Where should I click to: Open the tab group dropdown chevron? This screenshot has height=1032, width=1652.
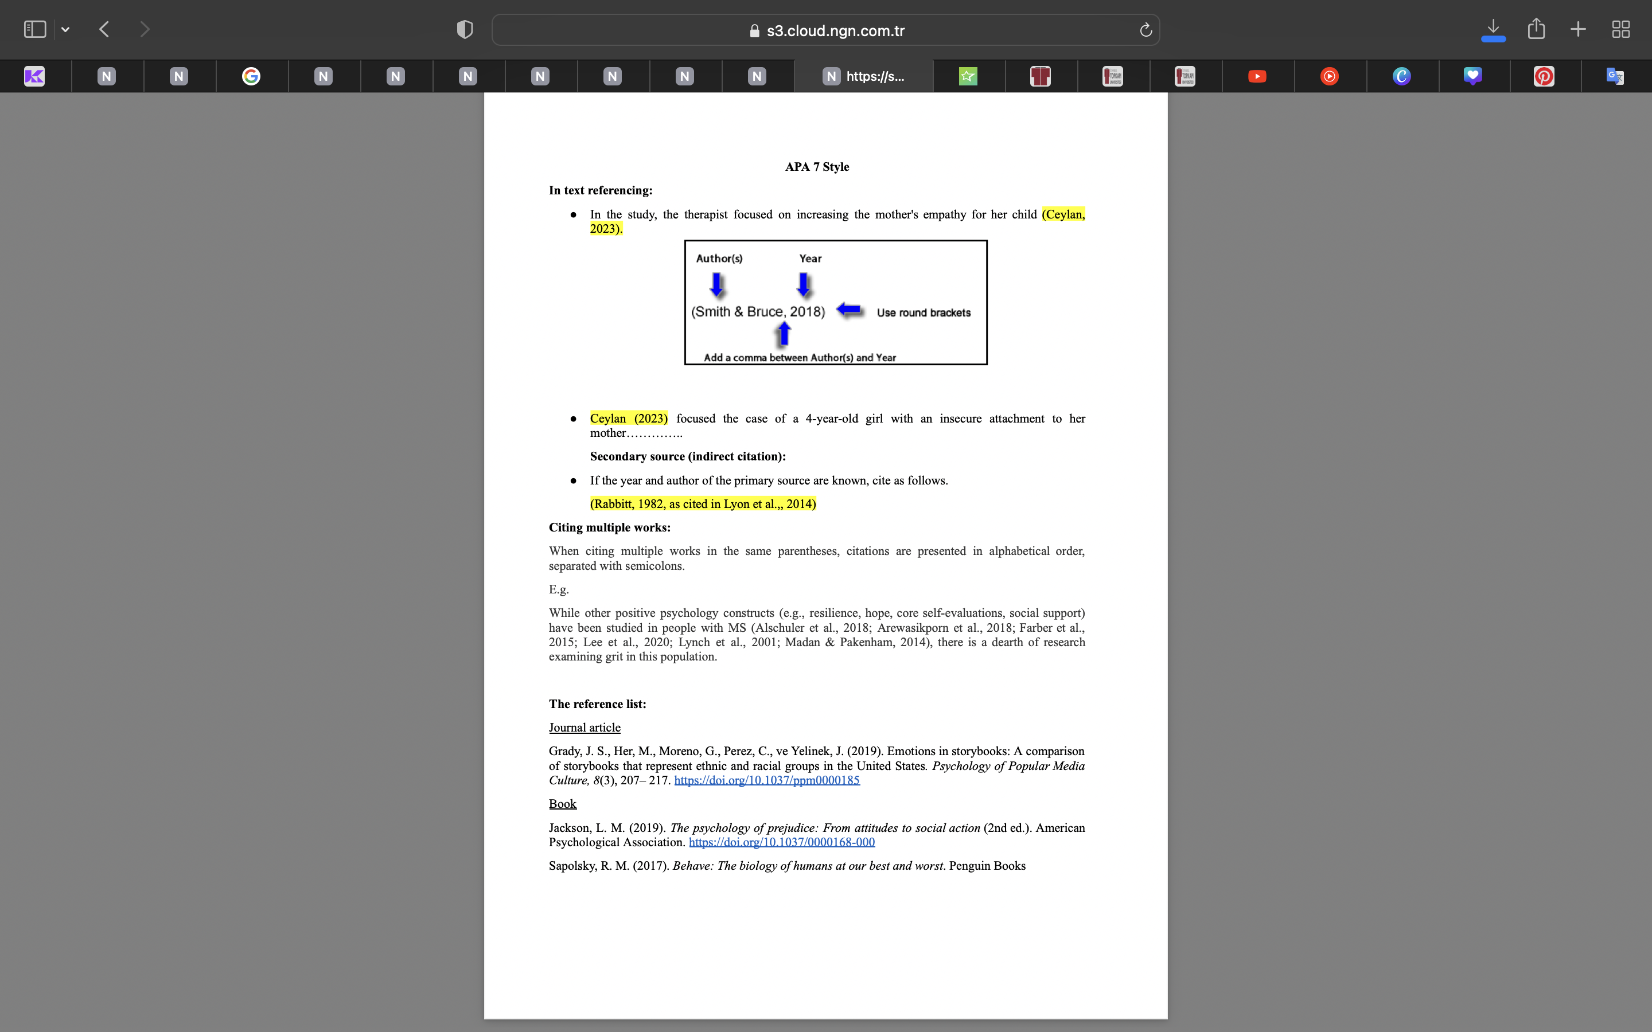point(65,29)
